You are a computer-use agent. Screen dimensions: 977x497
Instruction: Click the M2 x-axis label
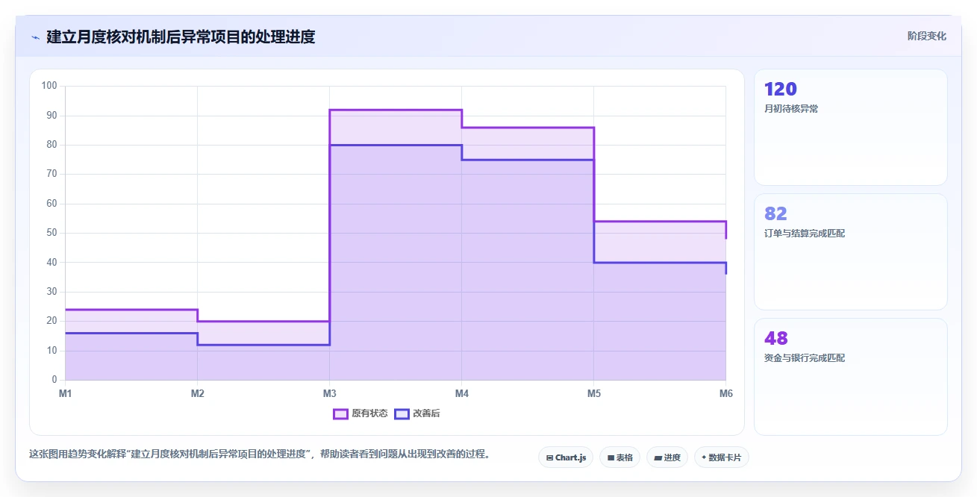197,393
